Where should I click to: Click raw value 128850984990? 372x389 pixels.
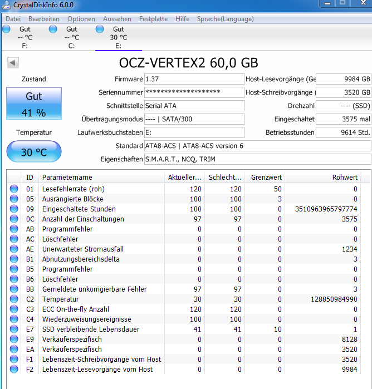coord(334,299)
